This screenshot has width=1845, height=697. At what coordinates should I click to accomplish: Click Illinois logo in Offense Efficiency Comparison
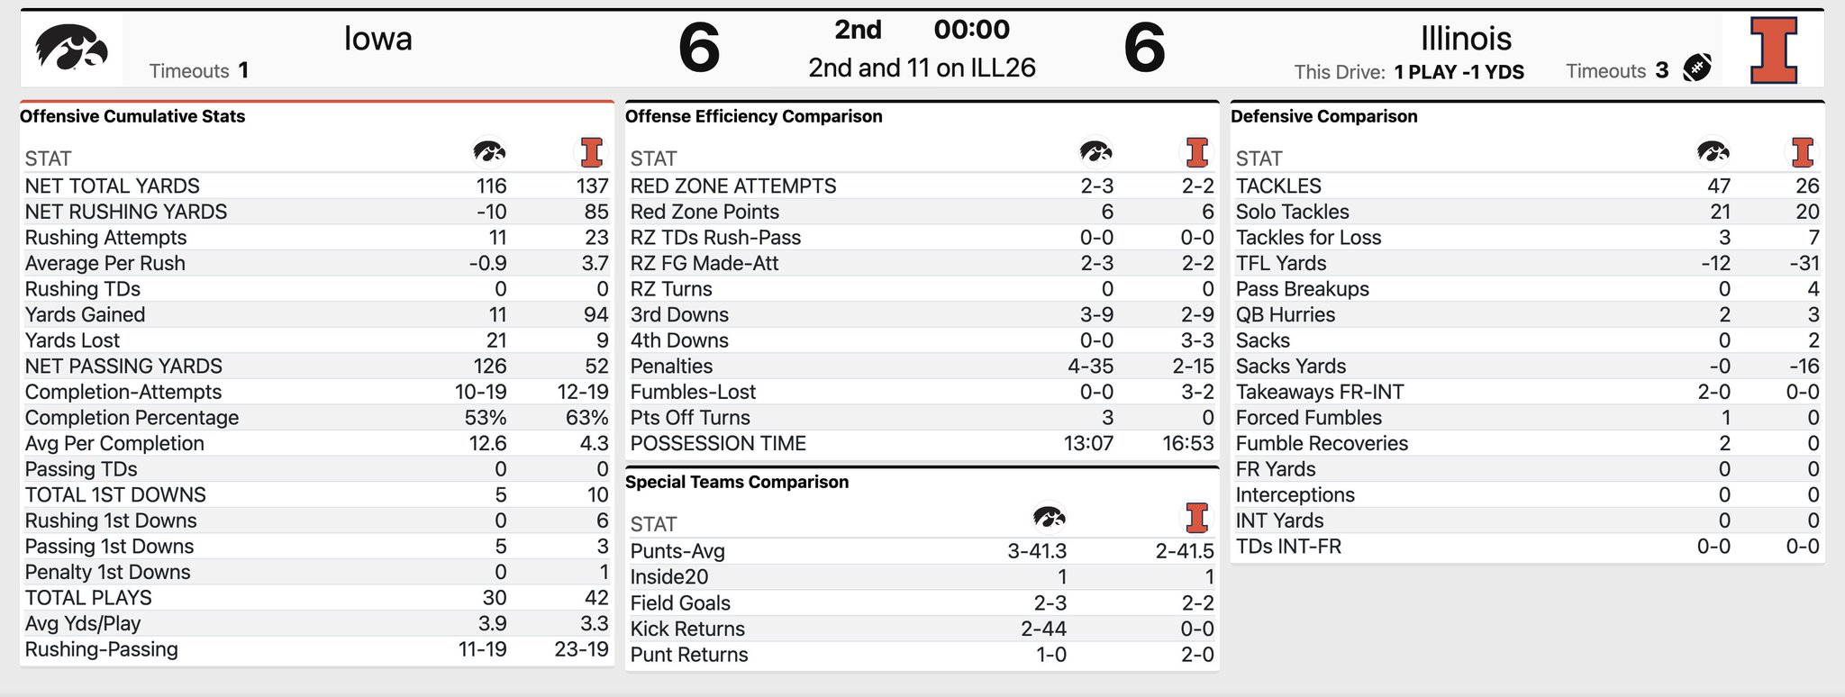[1196, 153]
